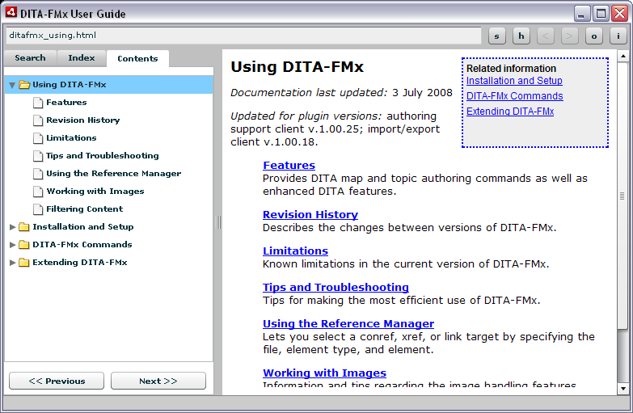The width and height of the screenshot is (633, 413).
Task: Click the 'Related information' heading
Action: point(511,68)
